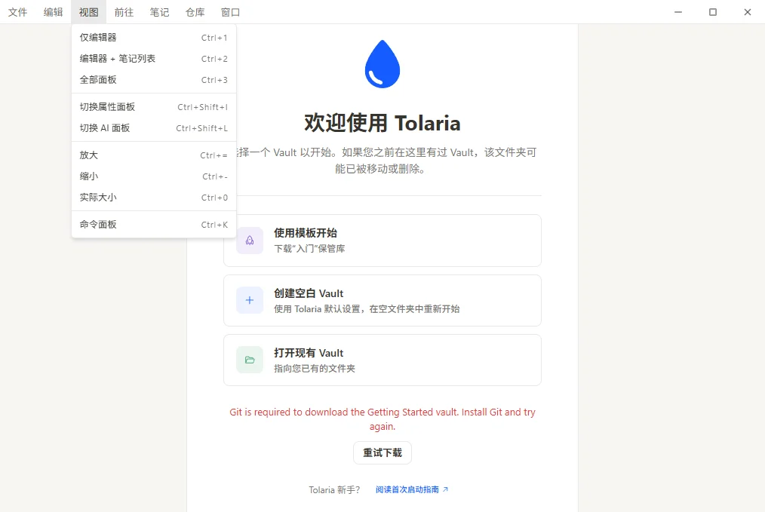
Task: Click the 指向您已有的文件夹 subtitle
Action: (x=315, y=369)
